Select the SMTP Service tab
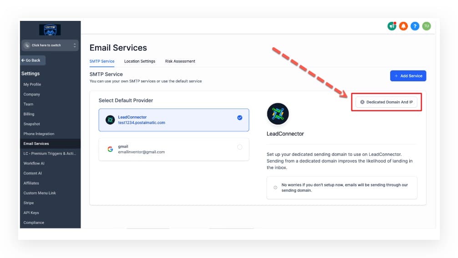The height and width of the screenshot is (258, 458). pyautogui.click(x=102, y=61)
